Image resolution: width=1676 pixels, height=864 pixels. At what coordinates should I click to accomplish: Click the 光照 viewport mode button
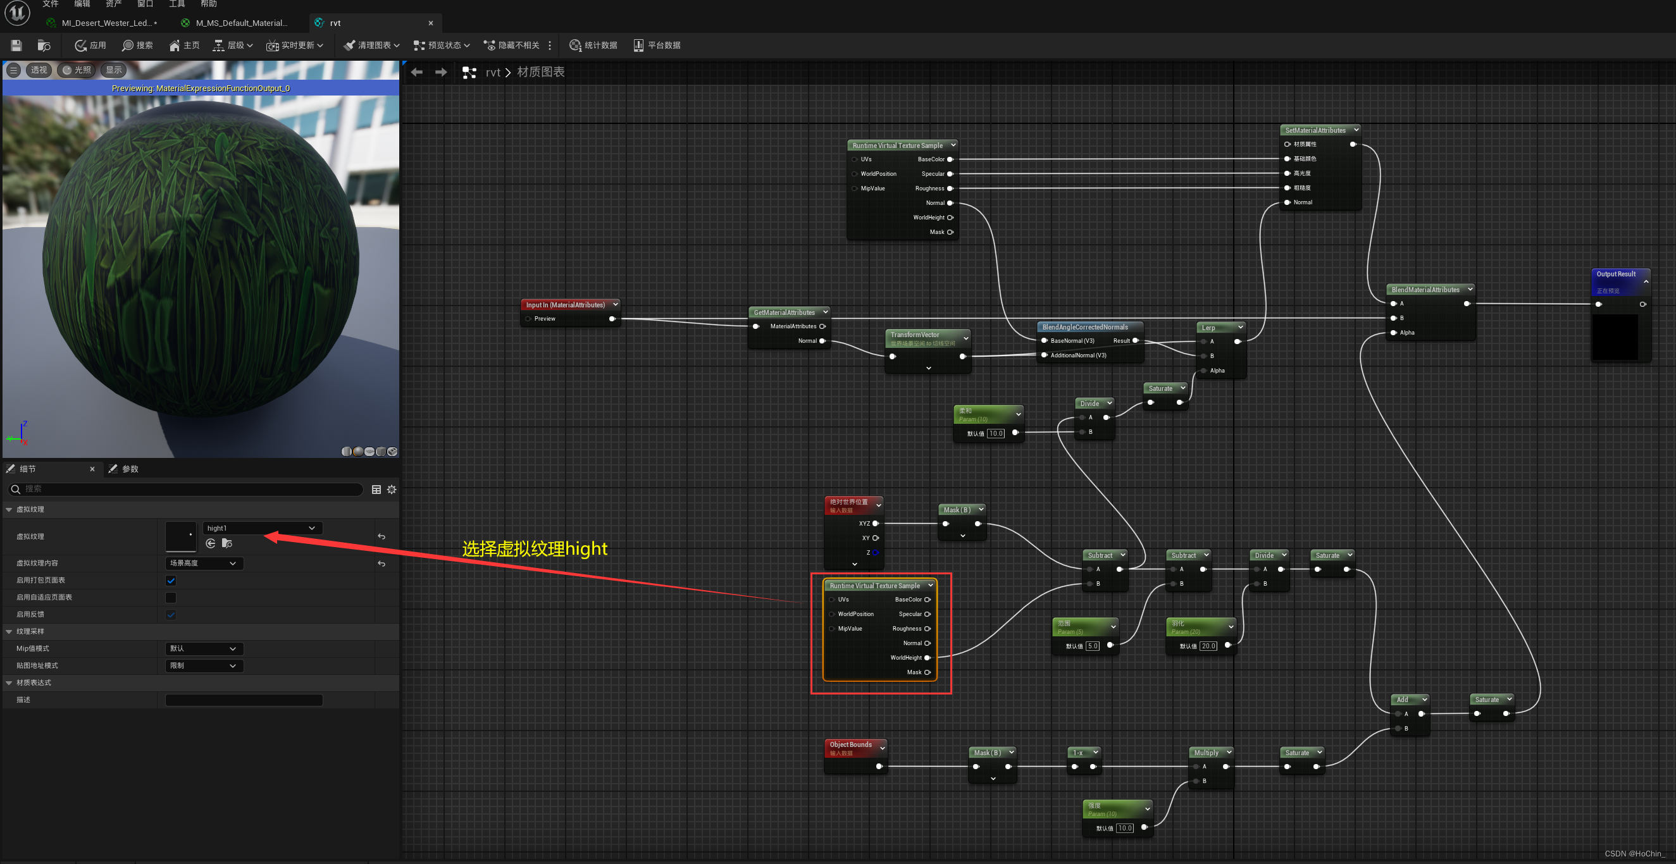pyautogui.click(x=77, y=70)
